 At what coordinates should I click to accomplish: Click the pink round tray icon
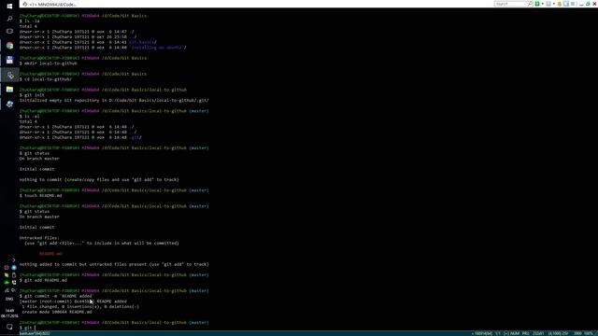pos(7,268)
